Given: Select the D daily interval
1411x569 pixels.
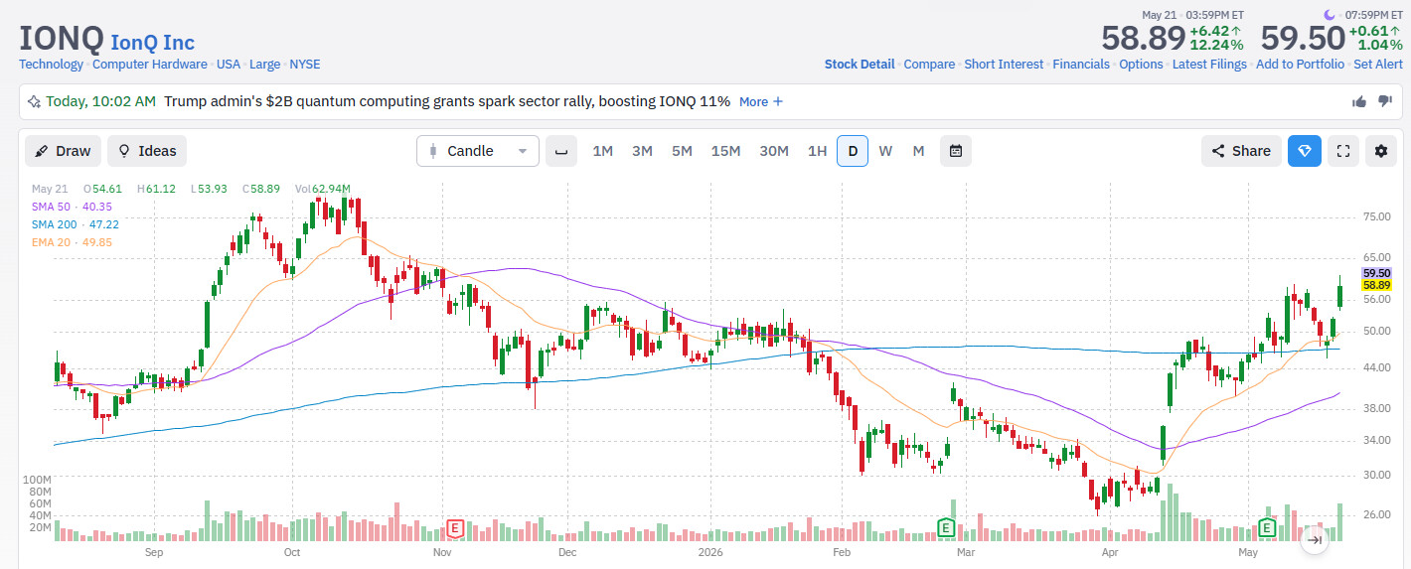Looking at the screenshot, I should [x=853, y=151].
